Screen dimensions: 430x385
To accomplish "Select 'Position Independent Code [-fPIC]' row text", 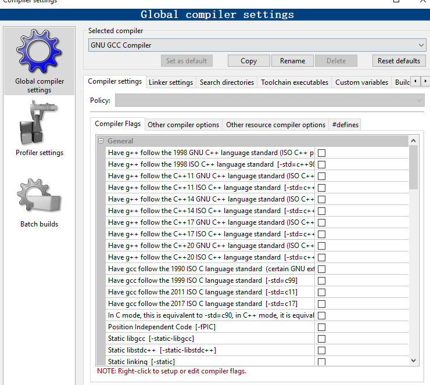I will 162,327.
